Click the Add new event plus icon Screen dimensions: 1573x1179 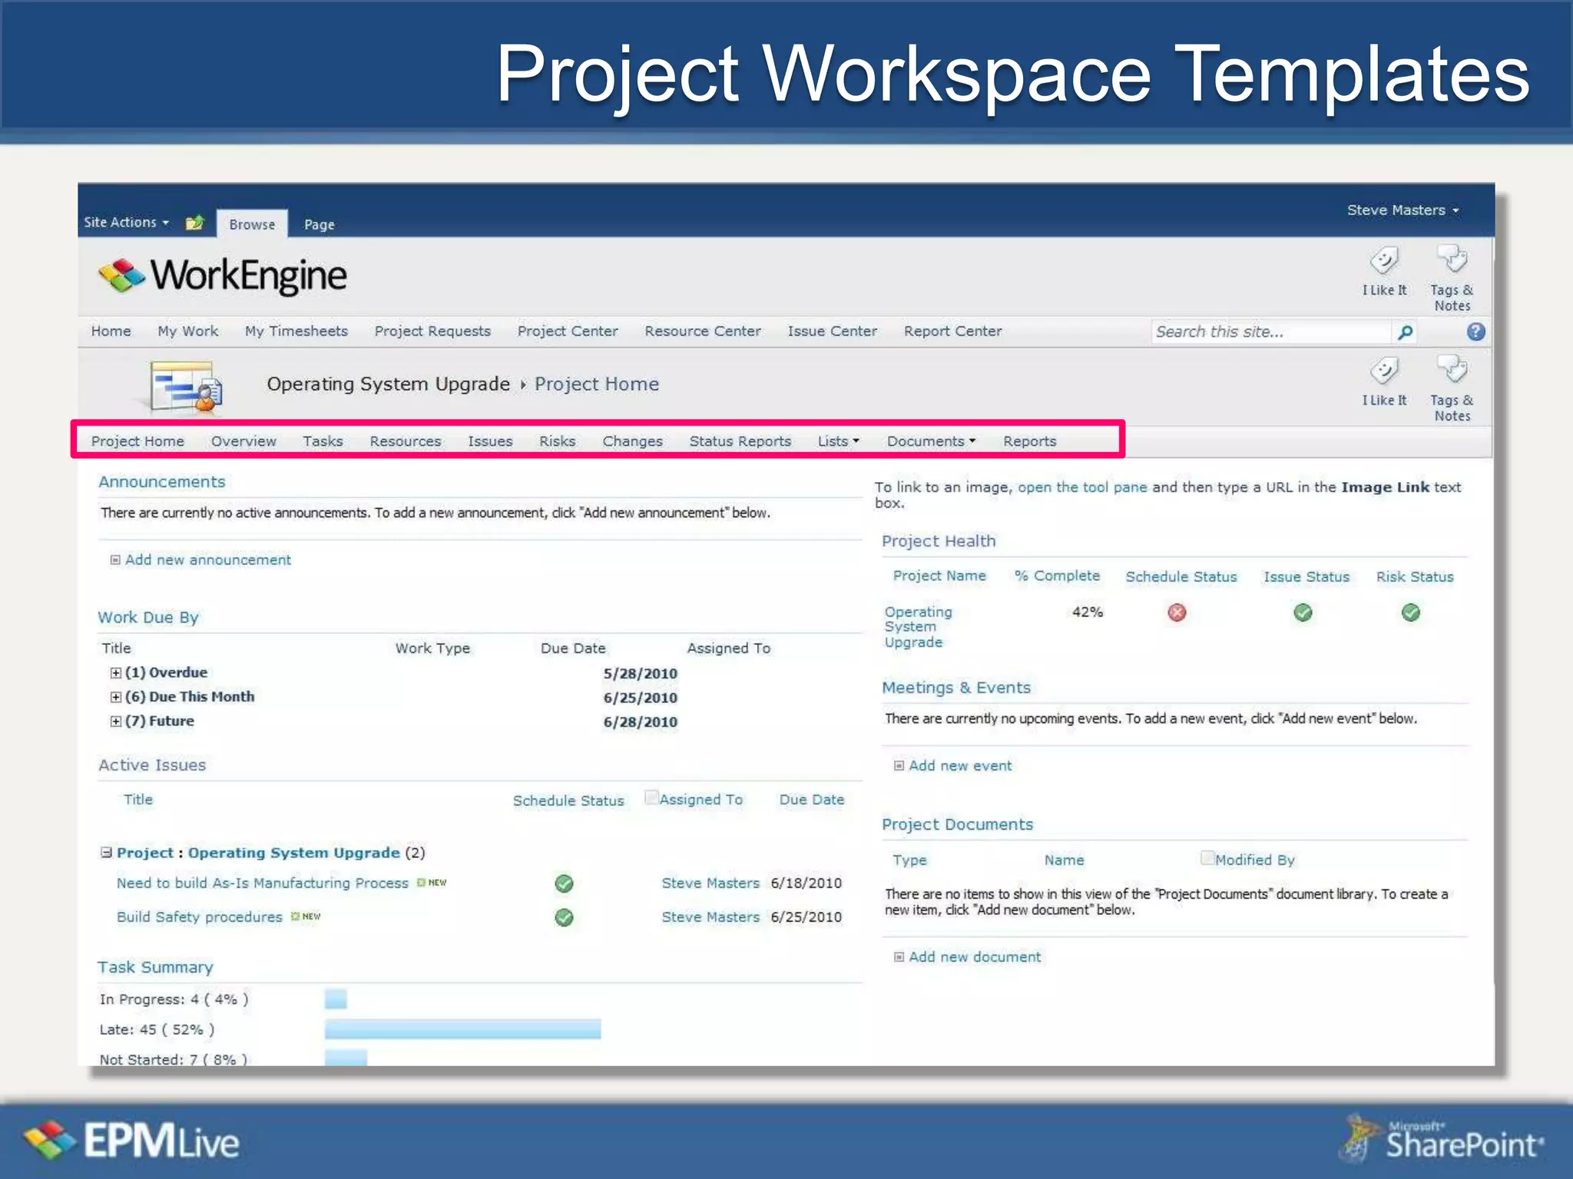899,766
